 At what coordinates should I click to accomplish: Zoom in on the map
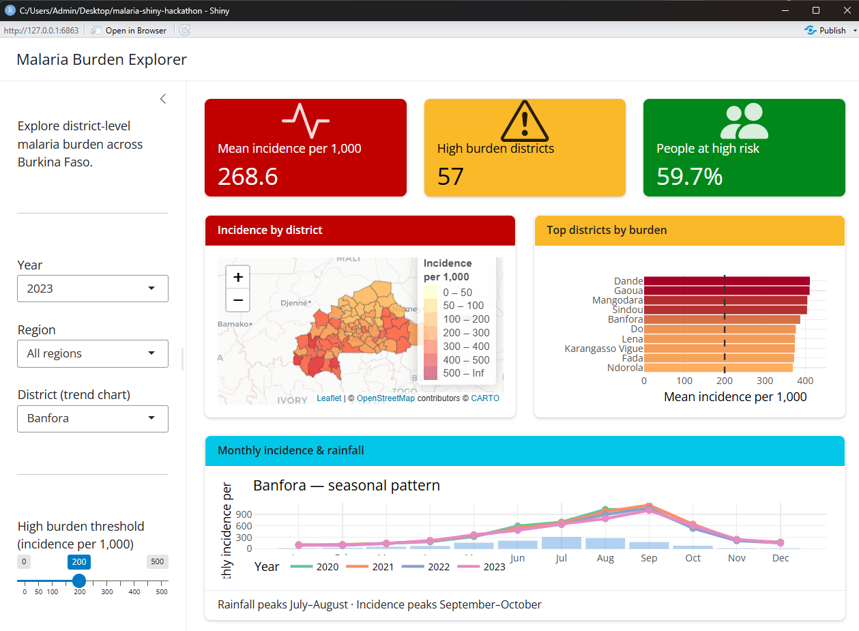point(237,278)
